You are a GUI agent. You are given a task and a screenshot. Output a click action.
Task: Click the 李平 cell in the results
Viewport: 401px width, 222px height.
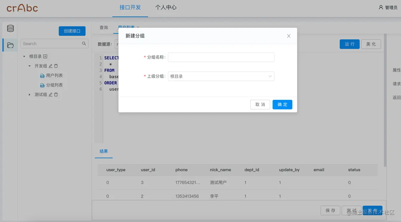pos(214,196)
